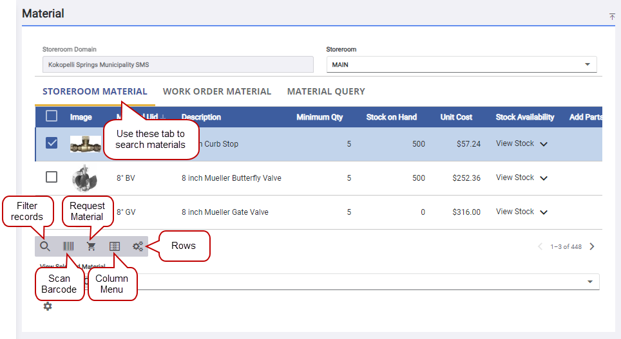Click the gear icon below View Selected Material
The image size is (621, 339).
tap(47, 307)
